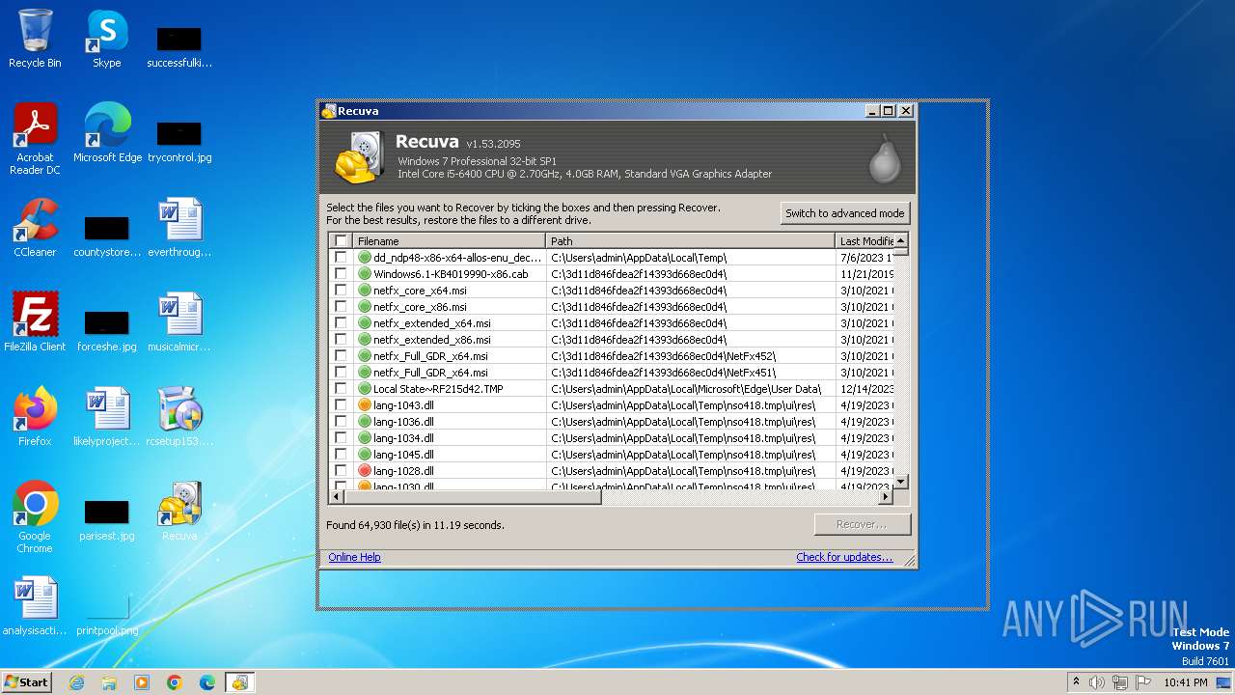Select the lang-1045.dll row
The height and width of the screenshot is (695, 1235).
pos(612,455)
